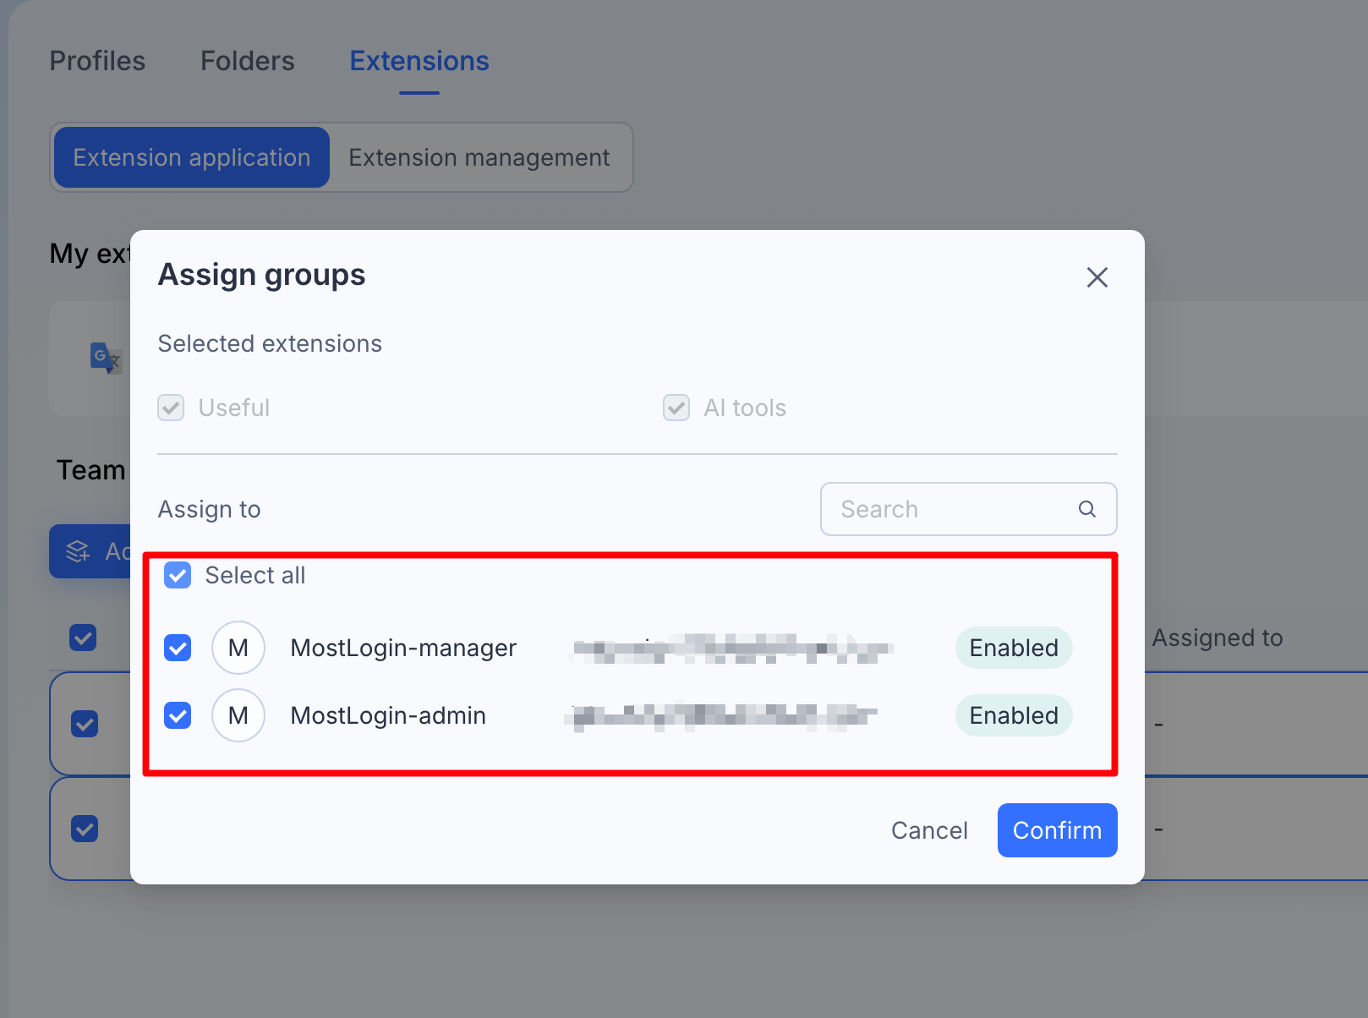Focus the Search input field
The image size is (1368, 1018).
pos(969,509)
